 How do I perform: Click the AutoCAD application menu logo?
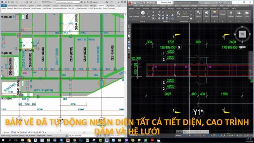tap(130, 3)
